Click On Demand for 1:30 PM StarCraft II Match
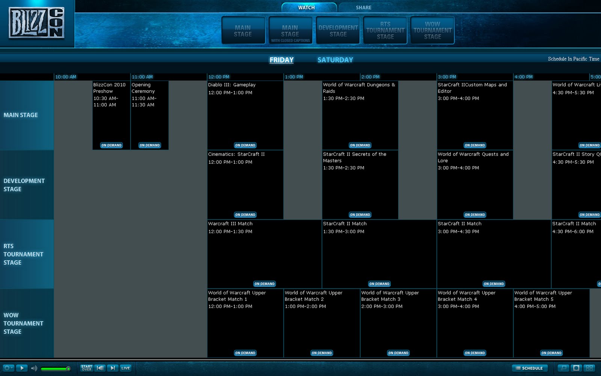 click(379, 284)
